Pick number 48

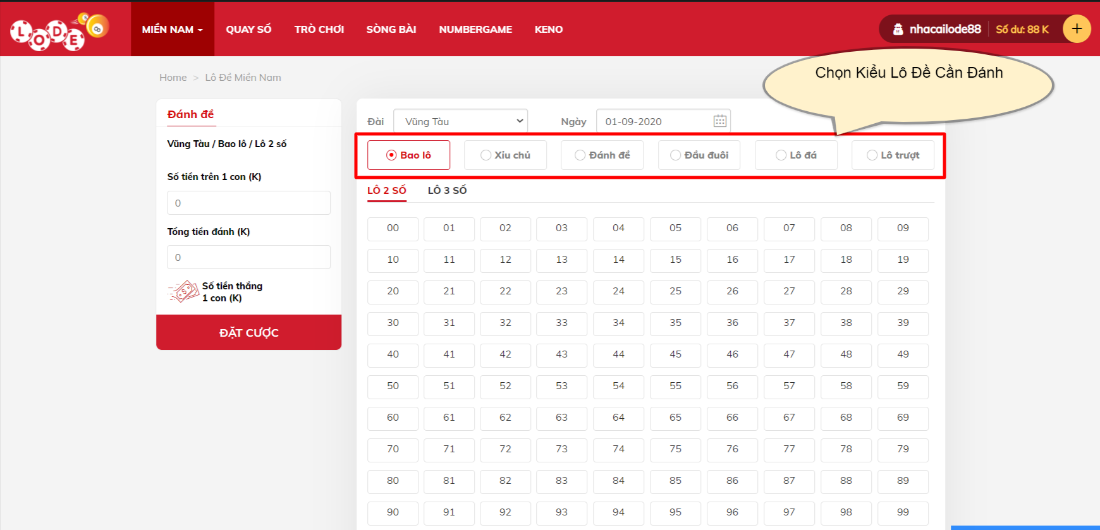click(x=846, y=355)
